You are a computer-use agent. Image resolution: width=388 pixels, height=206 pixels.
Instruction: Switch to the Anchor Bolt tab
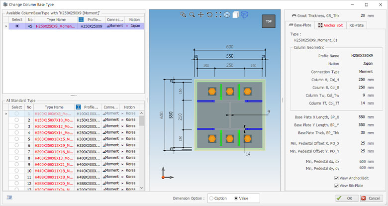pyautogui.click(x=330, y=25)
